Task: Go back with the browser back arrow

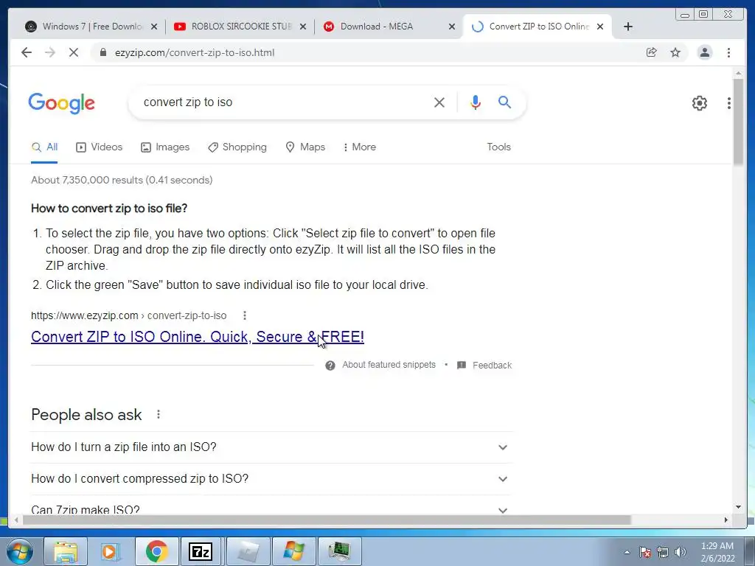Action: (27, 52)
